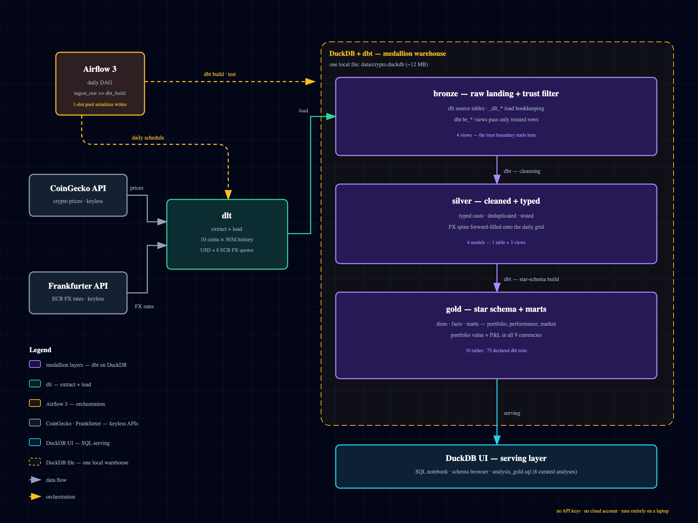
Task: Click 'USD + 8 ECB FX quotes' text
Action: click(x=227, y=250)
